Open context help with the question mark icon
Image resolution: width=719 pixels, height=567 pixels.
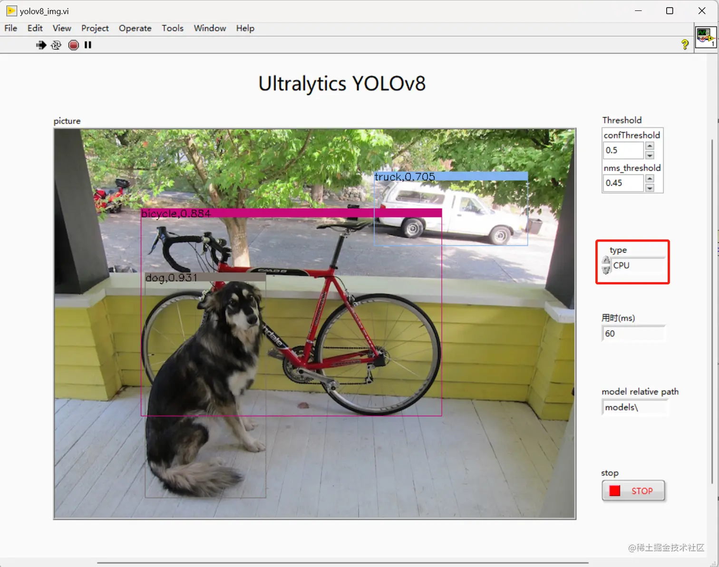click(685, 45)
